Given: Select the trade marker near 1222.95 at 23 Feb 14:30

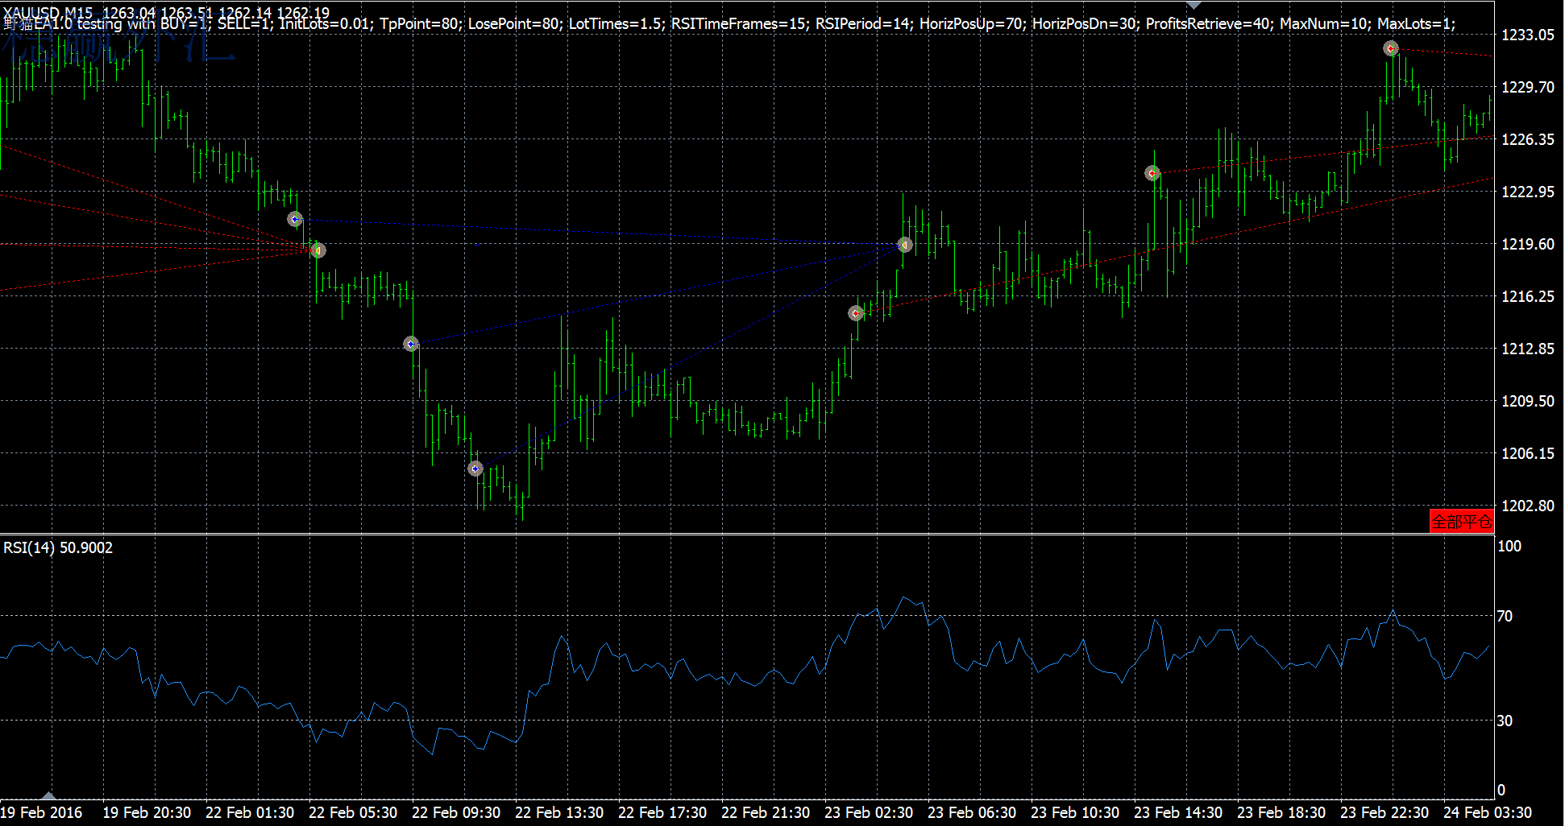Looking at the screenshot, I should tap(1152, 173).
